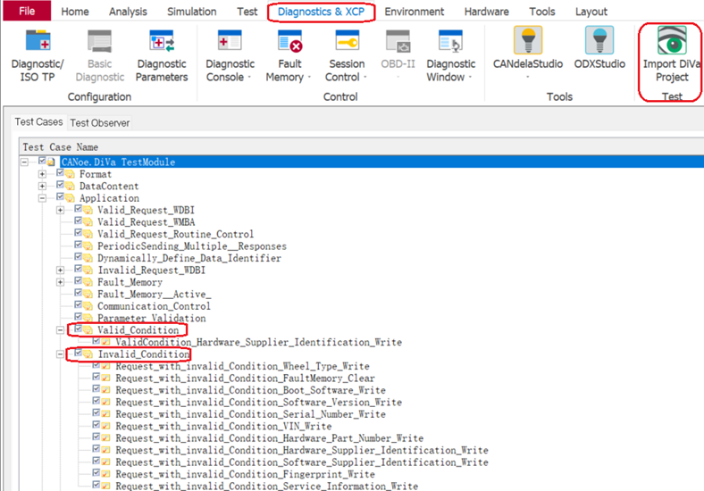Open the File menu
The height and width of the screenshot is (491, 704).
[27, 12]
